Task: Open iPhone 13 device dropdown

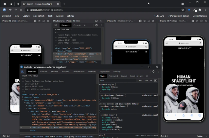Action: tap(135, 21)
